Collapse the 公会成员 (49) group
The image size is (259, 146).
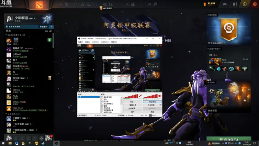tap(6, 114)
